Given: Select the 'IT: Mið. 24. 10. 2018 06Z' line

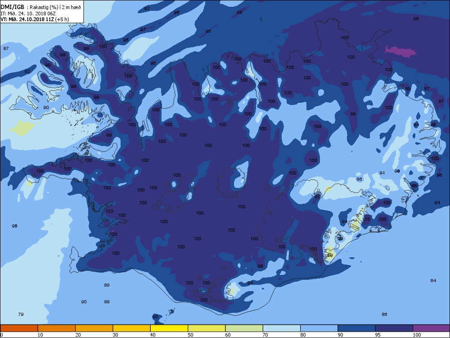Looking at the screenshot, I should (28, 13).
